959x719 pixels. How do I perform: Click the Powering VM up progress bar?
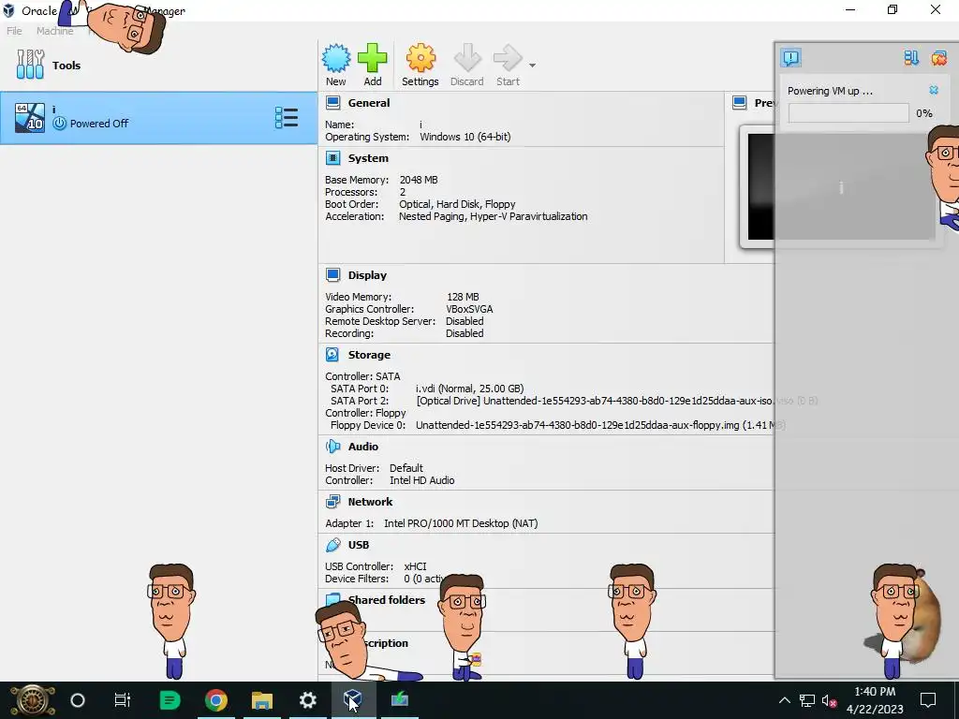(848, 113)
